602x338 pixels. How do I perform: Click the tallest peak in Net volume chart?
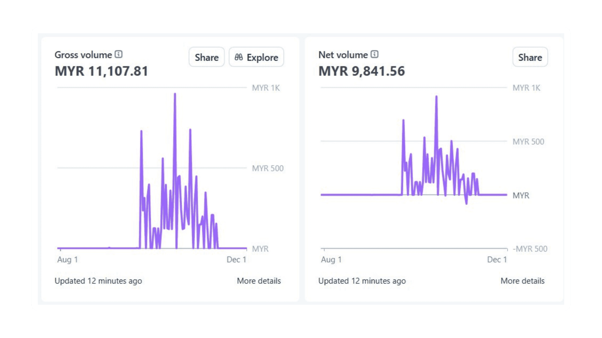tap(436, 97)
